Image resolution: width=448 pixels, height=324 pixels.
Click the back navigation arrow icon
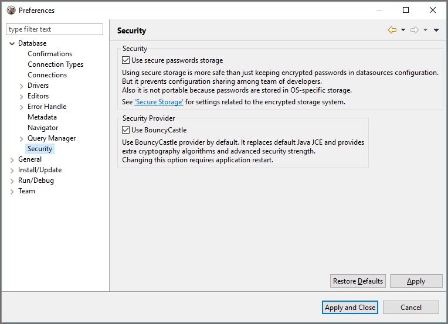click(392, 30)
